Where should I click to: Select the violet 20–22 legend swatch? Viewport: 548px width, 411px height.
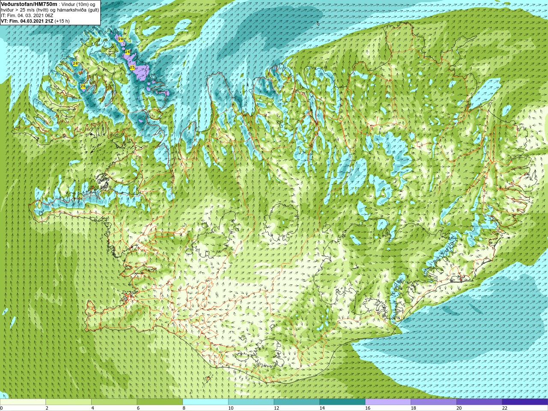[x=479, y=402]
